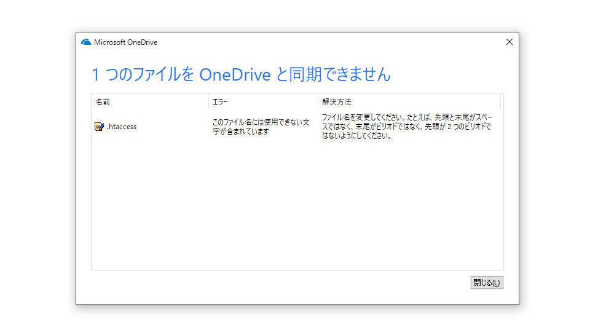The height and width of the screenshot is (332, 590).
Task: Click the error message about unusable characters
Action: 261,127
